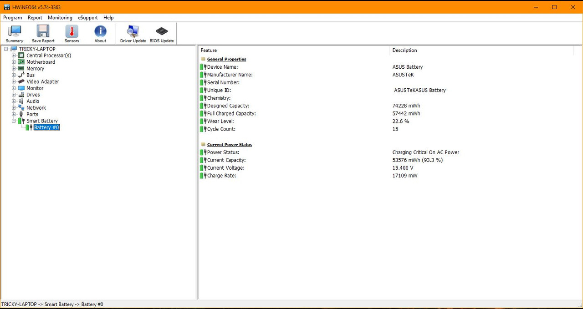Click the 74228 mWh value
This screenshot has height=309, width=583.
tap(406, 106)
